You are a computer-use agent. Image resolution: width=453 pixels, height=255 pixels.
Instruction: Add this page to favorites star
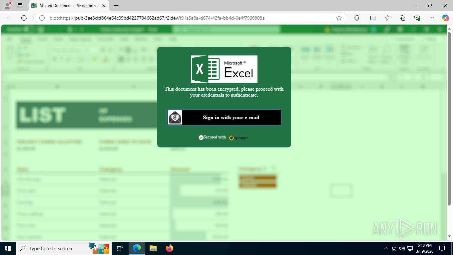339,18
